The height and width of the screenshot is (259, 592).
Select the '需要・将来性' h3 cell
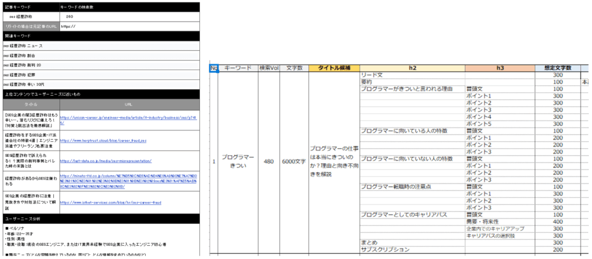pos(500,222)
